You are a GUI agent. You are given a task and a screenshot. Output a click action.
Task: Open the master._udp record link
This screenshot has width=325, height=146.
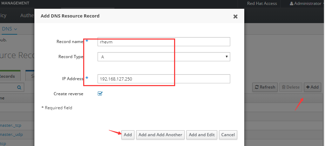click(11, 135)
